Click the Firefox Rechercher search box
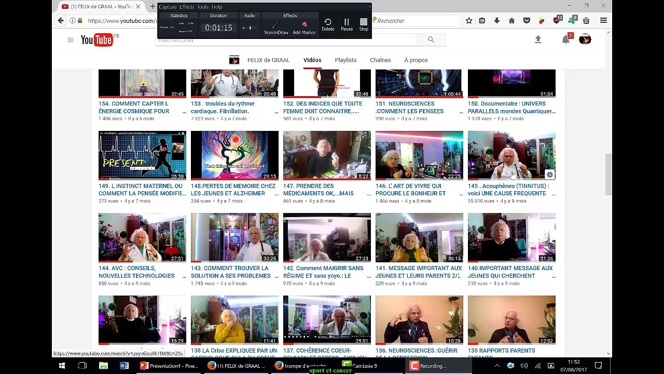664x374 pixels. pos(417,21)
